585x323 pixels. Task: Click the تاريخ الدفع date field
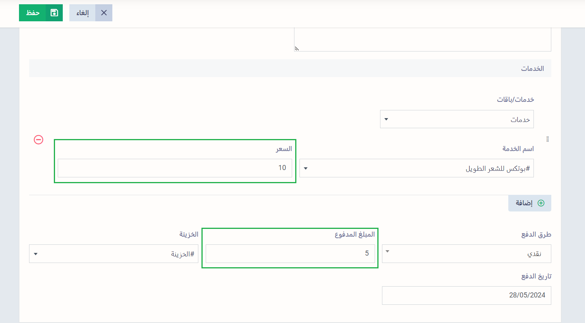click(x=466, y=296)
